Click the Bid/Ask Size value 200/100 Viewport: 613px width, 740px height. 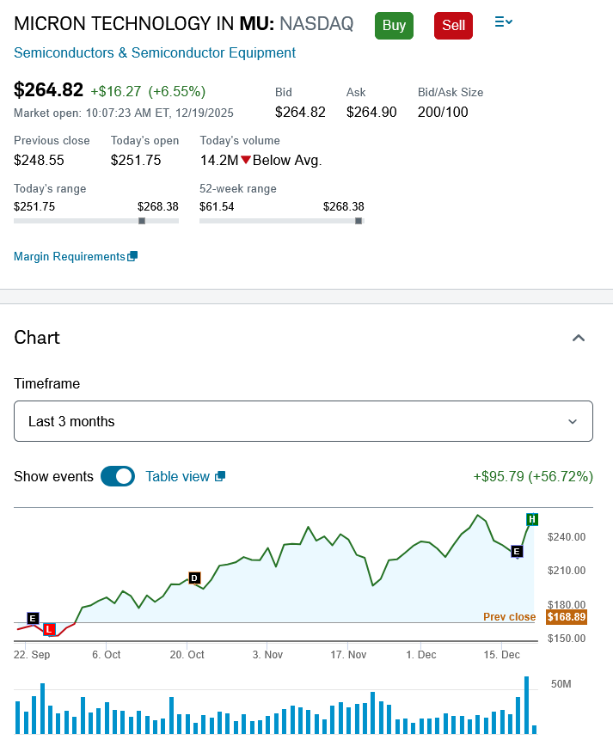[443, 112]
